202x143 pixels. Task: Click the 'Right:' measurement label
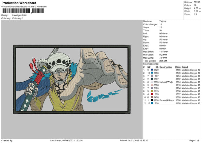click(146, 36)
